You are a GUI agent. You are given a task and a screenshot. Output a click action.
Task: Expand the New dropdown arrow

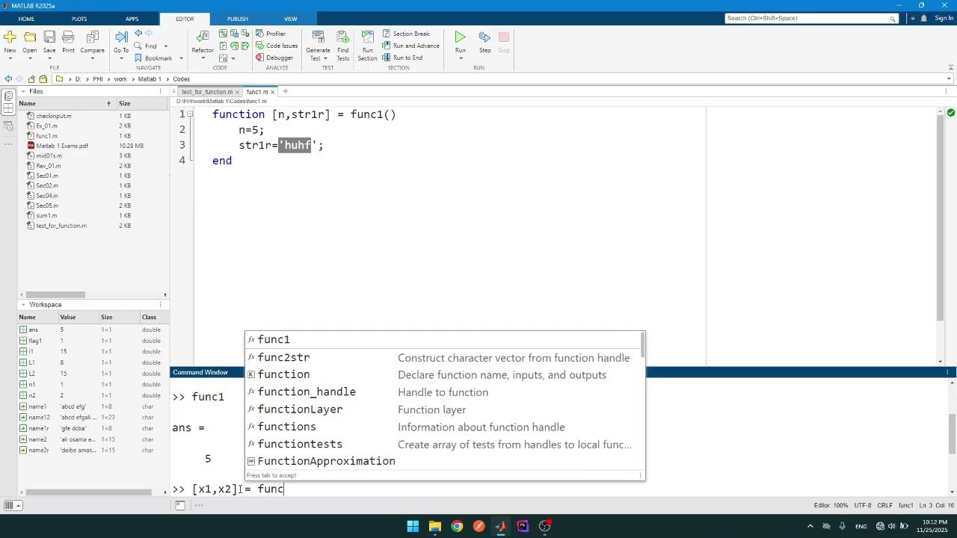click(10, 58)
